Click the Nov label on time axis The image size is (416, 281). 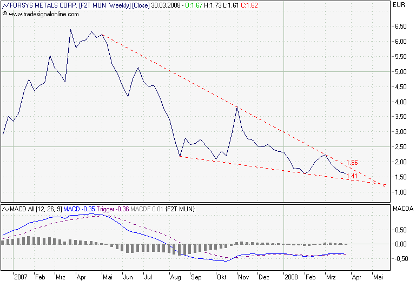(x=243, y=277)
